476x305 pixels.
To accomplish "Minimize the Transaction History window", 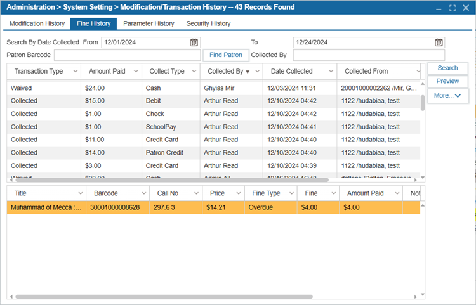I will click(x=439, y=8).
